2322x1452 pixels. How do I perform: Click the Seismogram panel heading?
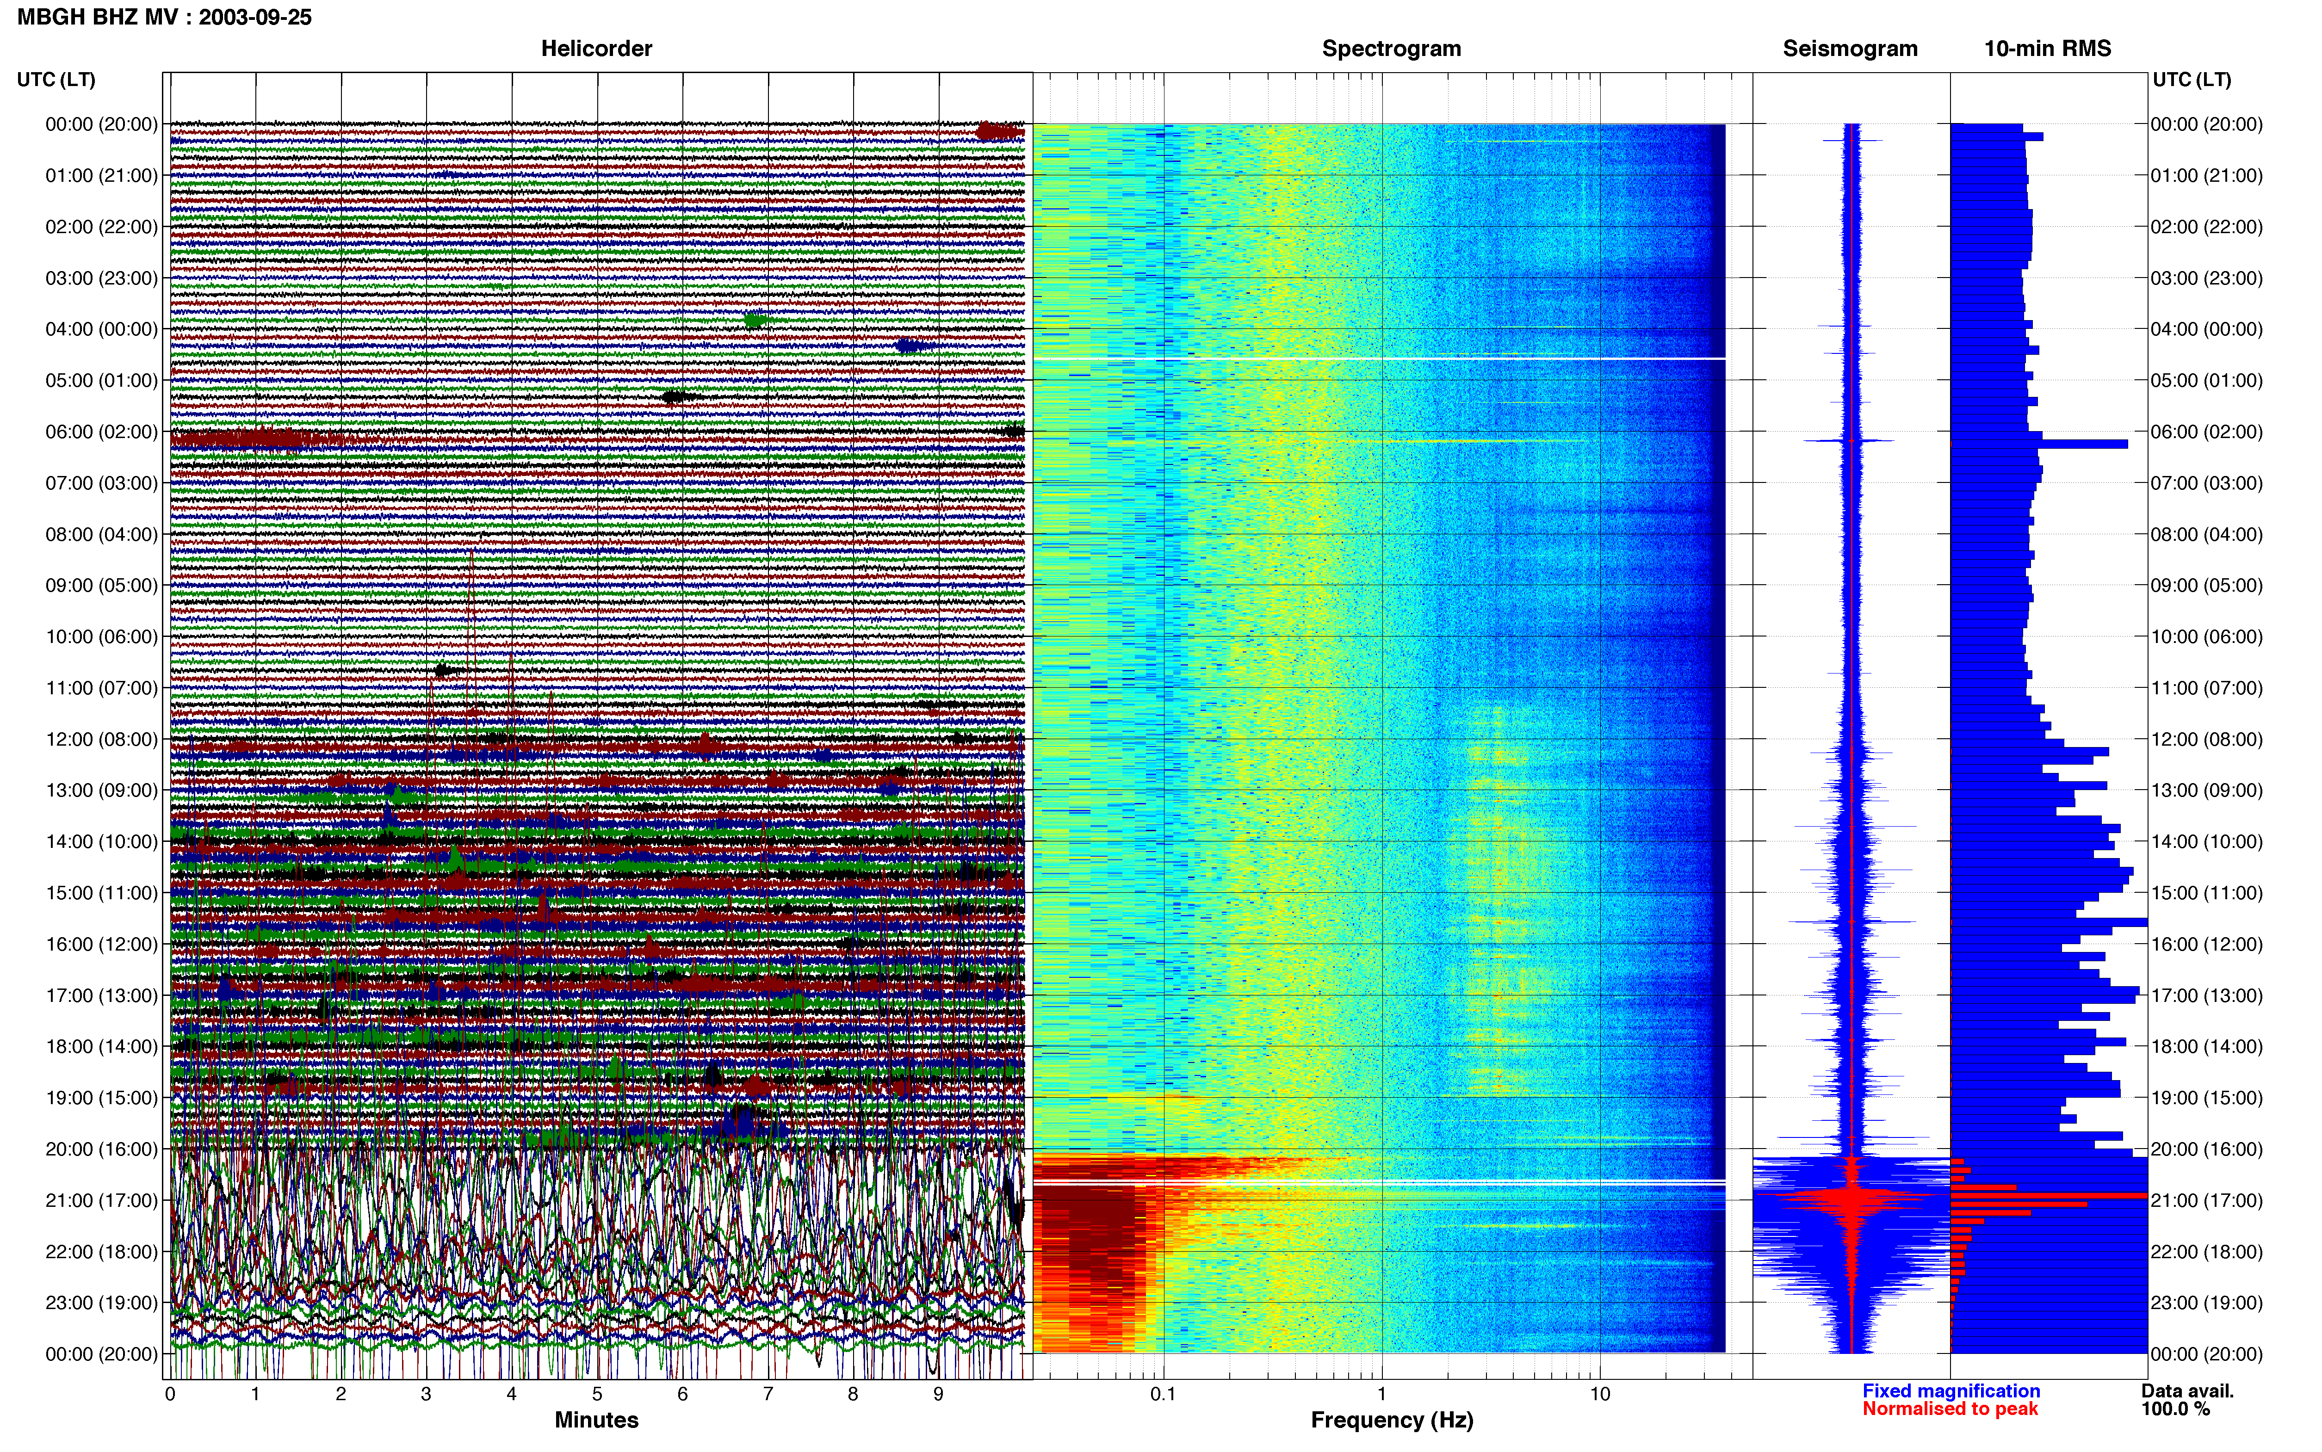point(1850,49)
